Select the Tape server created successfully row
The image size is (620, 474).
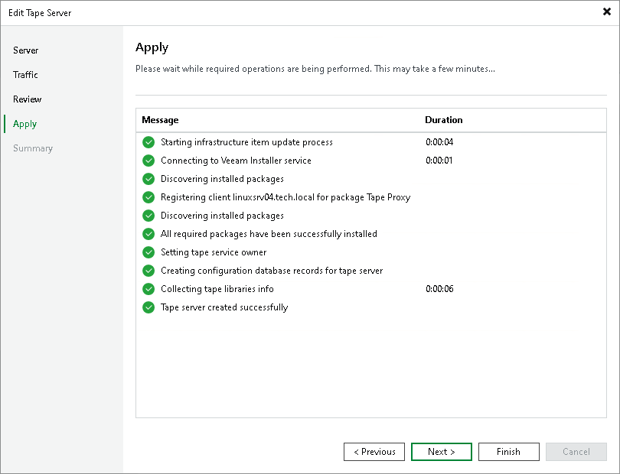click(x=371, y=307)
